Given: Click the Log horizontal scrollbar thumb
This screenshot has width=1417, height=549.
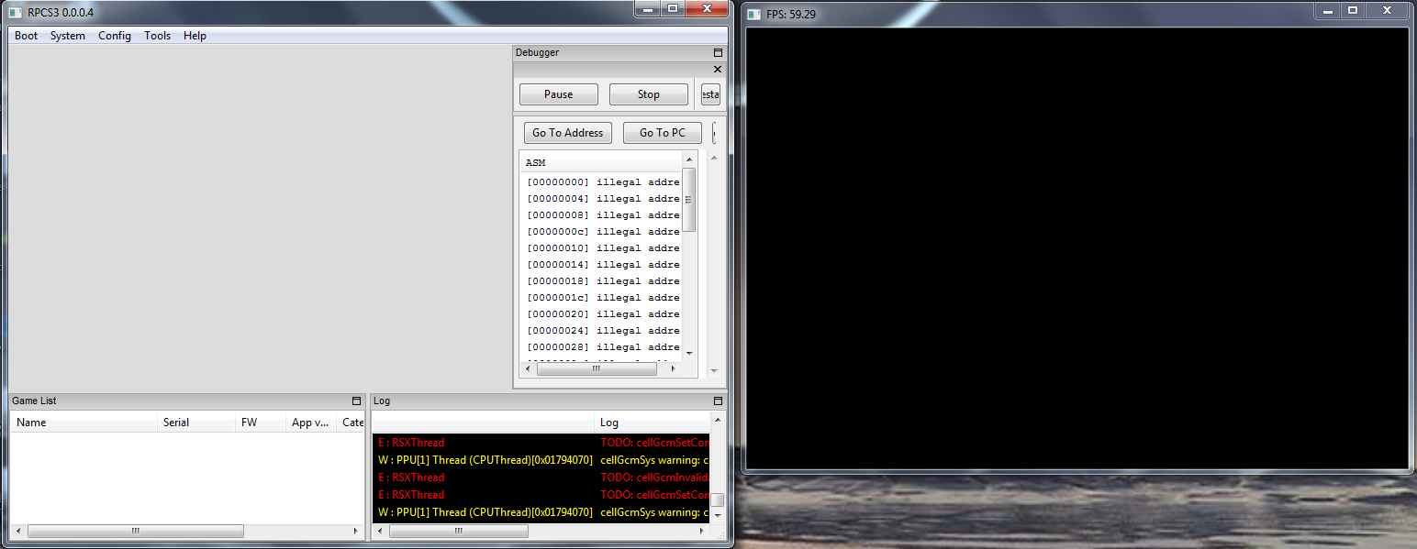Looking at the screenshot, I should (x=458, y=531).
